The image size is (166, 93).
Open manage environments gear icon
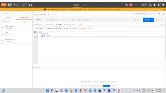click(163, 14)
